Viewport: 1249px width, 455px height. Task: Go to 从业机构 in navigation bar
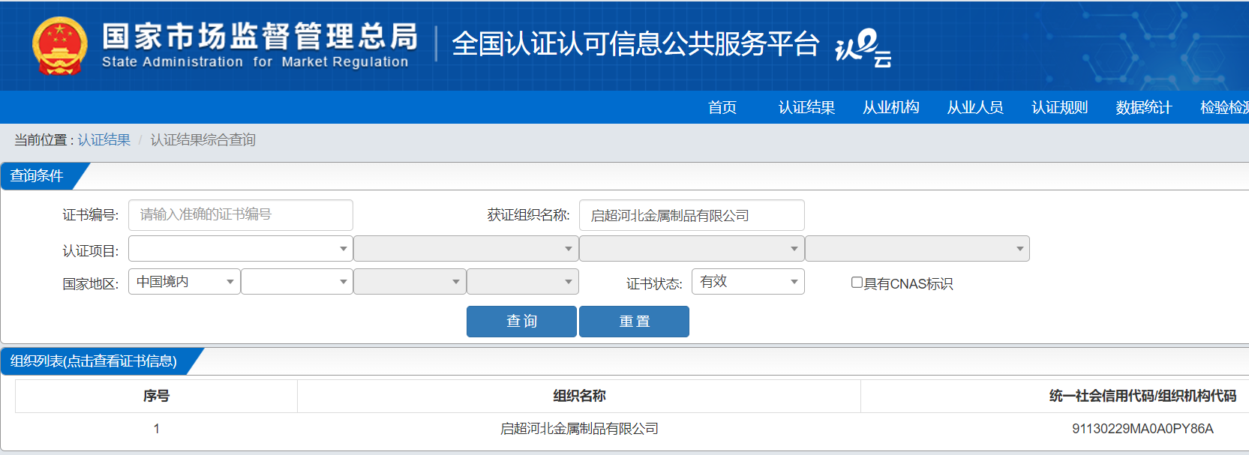click(x=890, y=107)
